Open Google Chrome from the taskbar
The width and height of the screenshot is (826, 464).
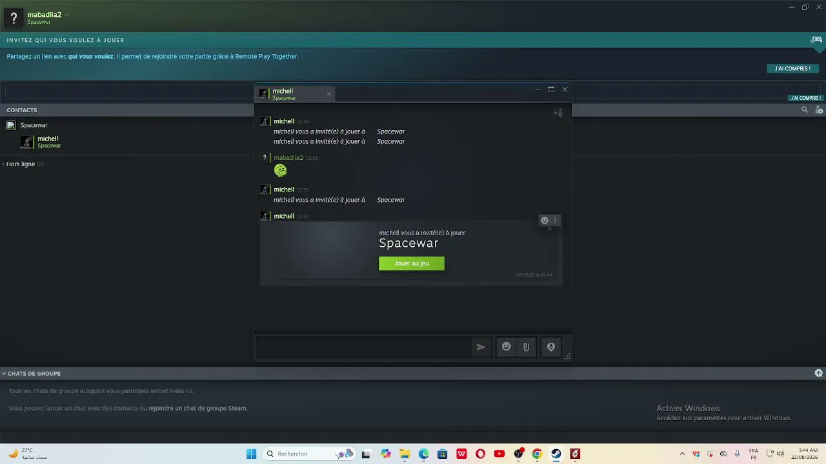coord(537,454)
